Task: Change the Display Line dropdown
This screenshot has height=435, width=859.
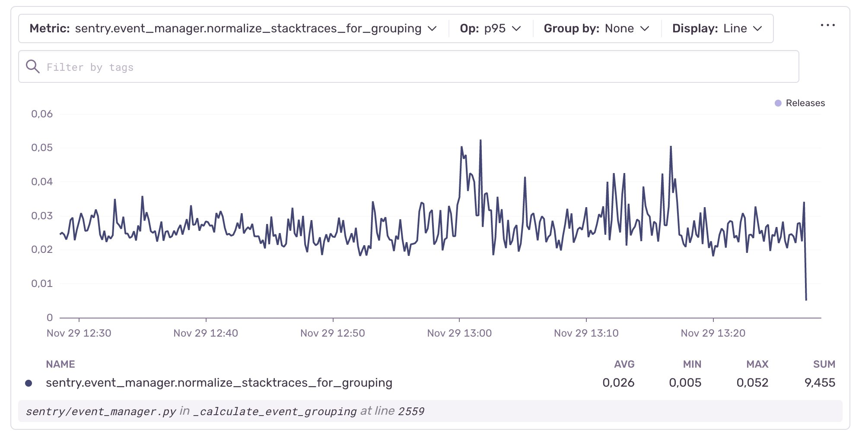Action: tap(717, 28)
